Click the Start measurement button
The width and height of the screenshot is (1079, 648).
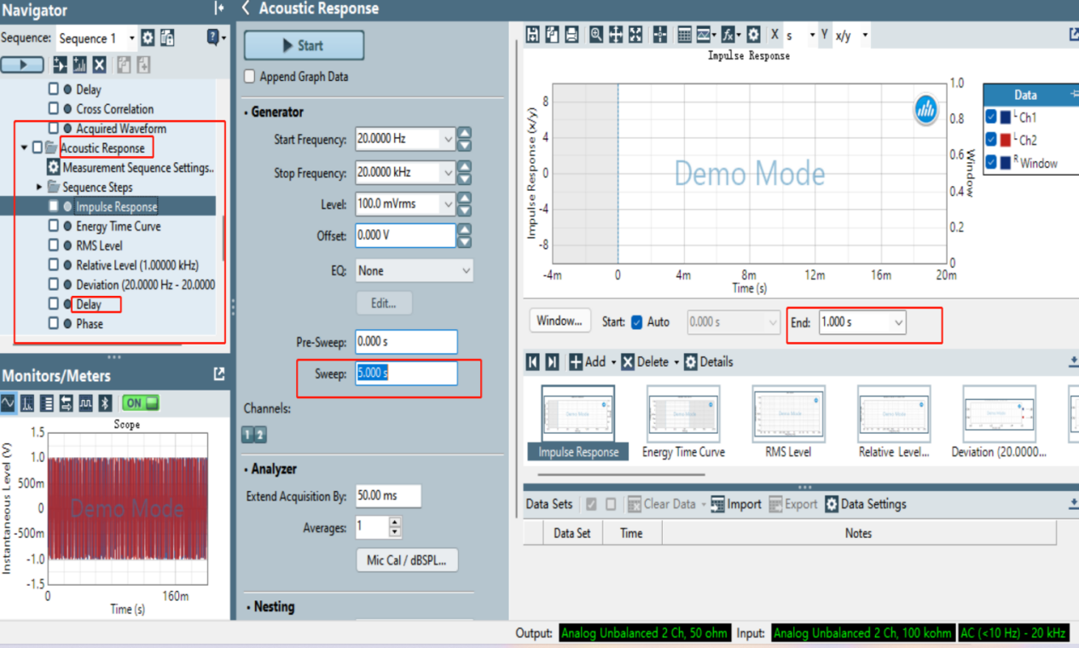pyautogui.click(x=305, y=45)
